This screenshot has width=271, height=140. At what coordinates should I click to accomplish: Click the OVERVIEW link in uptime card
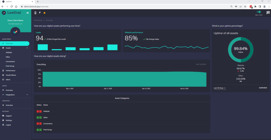[x=263, y=88]
